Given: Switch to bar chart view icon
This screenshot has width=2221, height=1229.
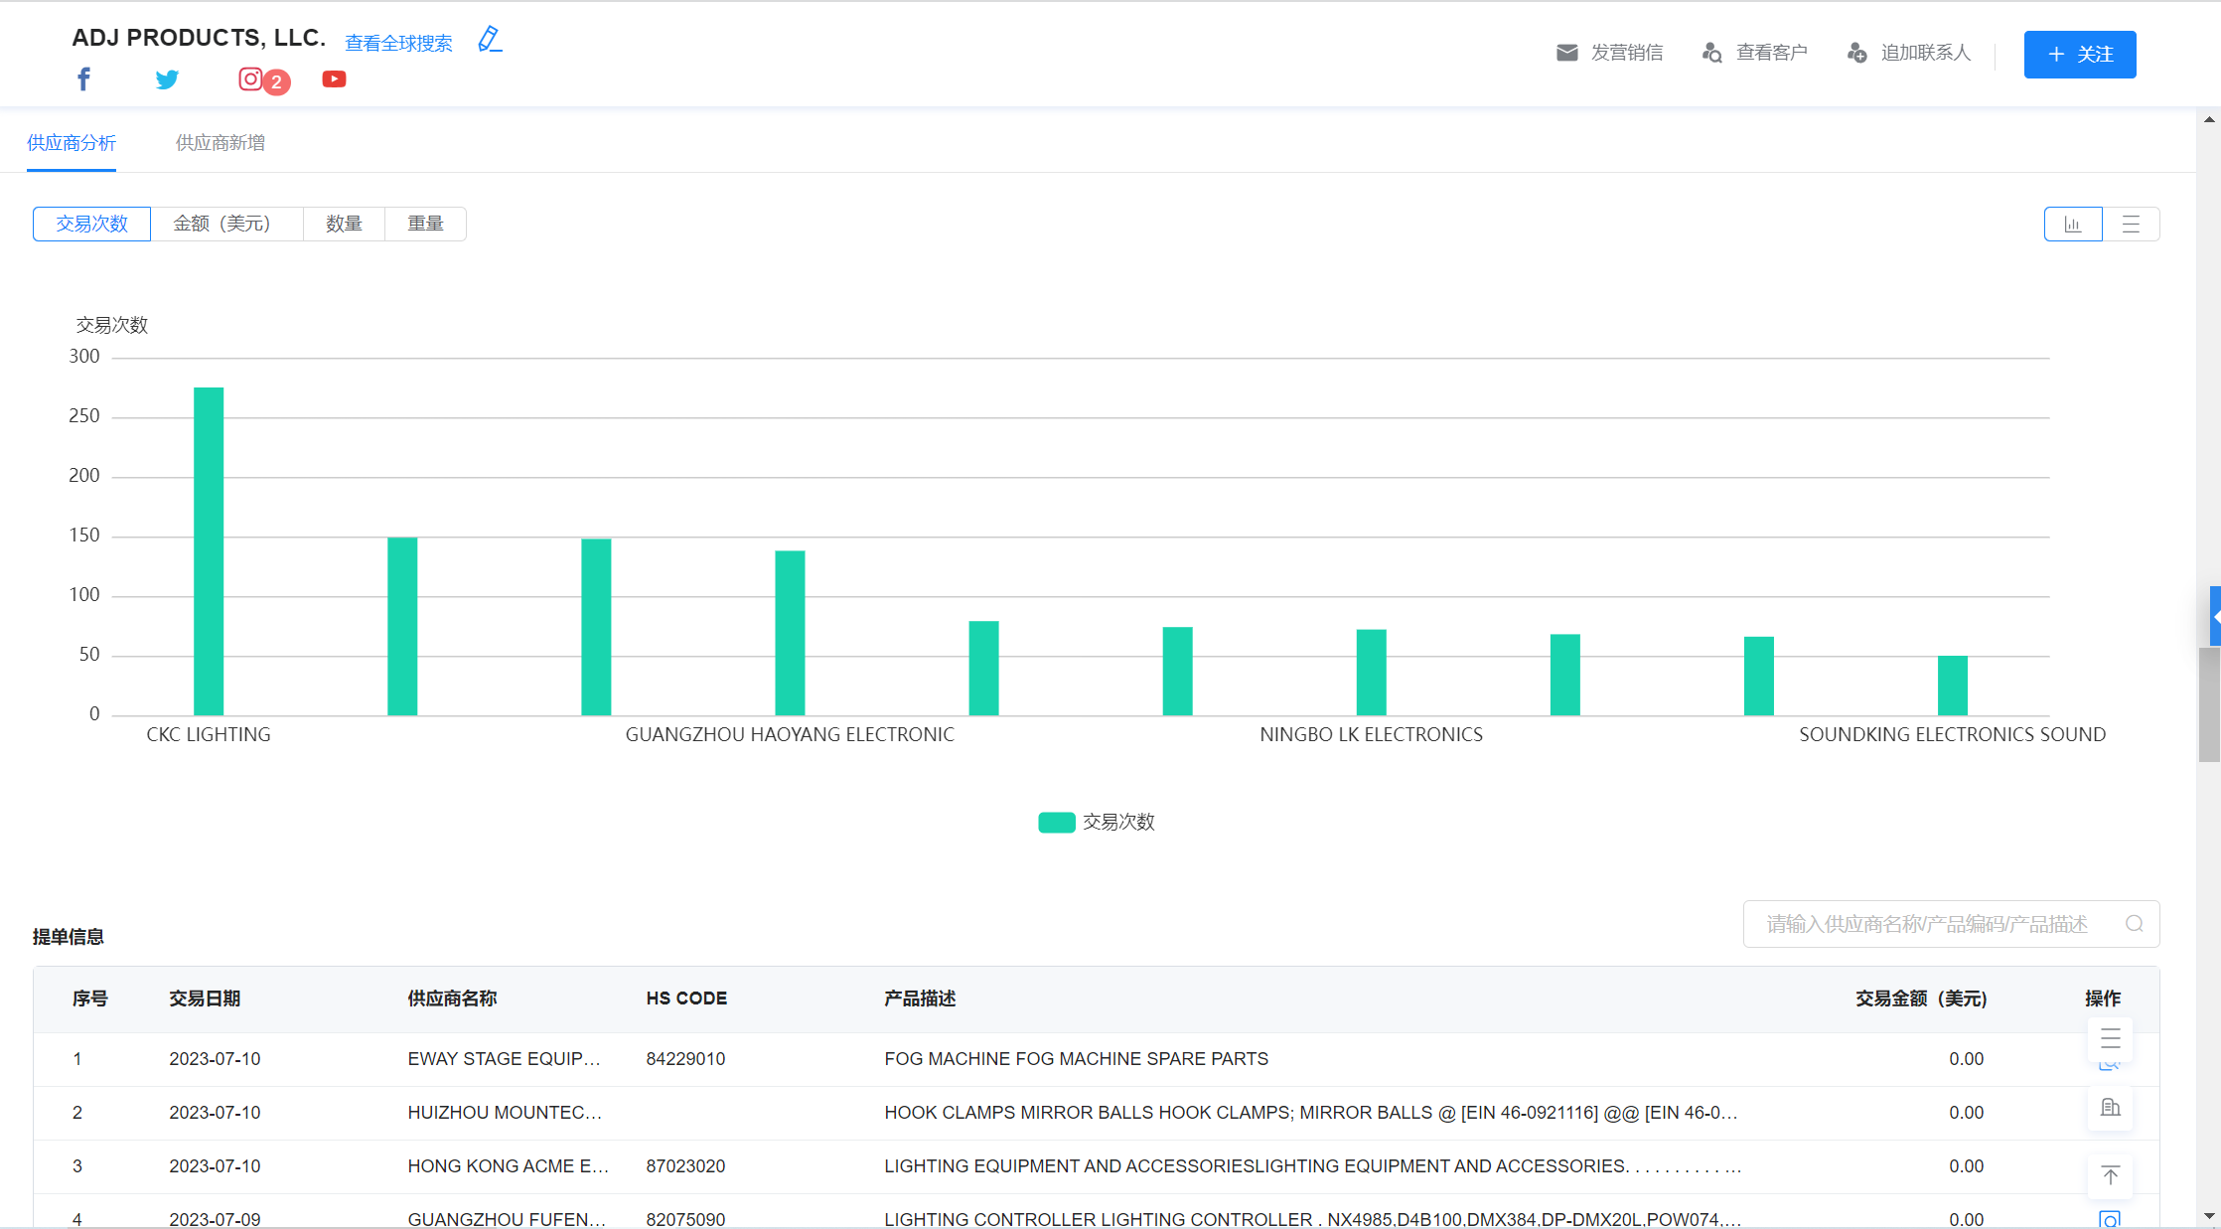Looking at the screenshot, I should [2073, 224].
